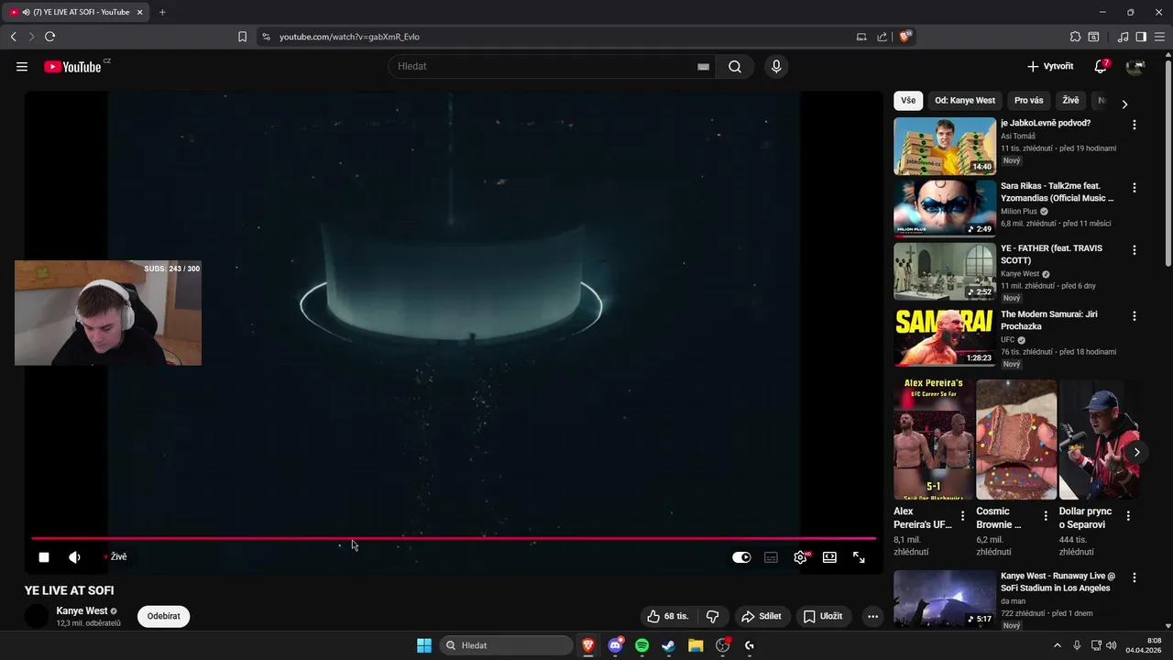
Task: Go to the YouTube home logo
Action: pyautogui.click(x=72, y=67)
